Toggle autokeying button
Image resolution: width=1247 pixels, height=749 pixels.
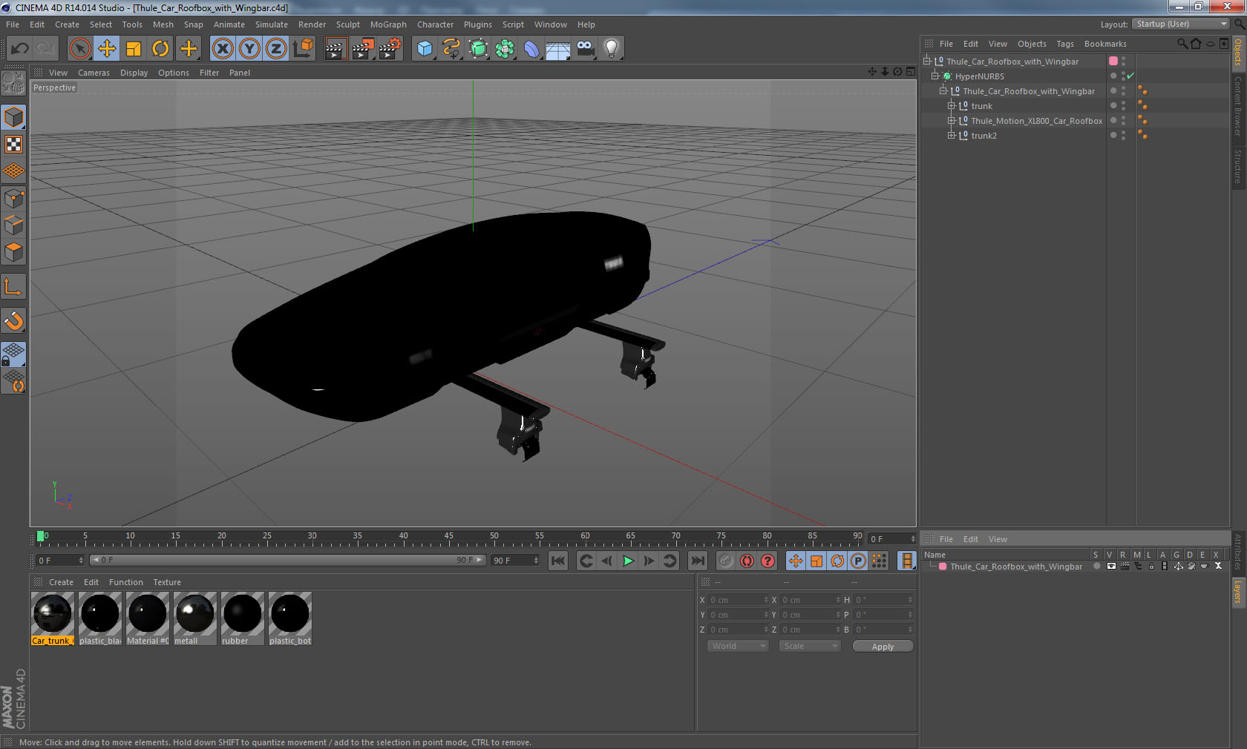[x=747, y=561]
